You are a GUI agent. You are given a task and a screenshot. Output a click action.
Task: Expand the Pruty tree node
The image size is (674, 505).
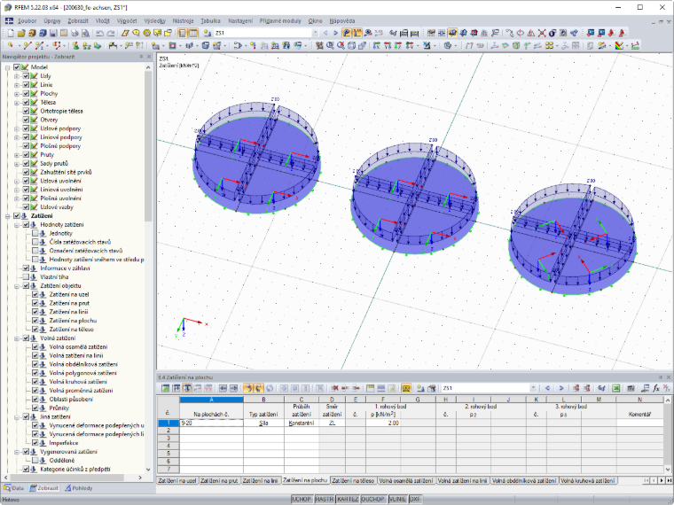[17, 154]
